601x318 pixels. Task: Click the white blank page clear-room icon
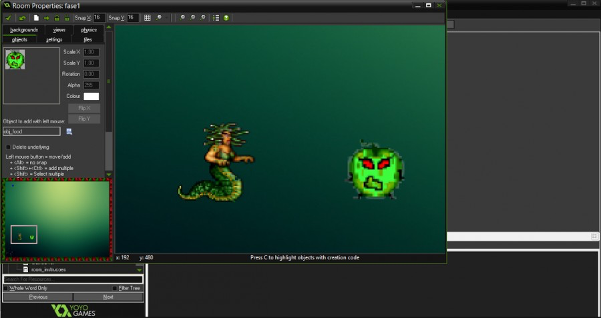point(36,17)
